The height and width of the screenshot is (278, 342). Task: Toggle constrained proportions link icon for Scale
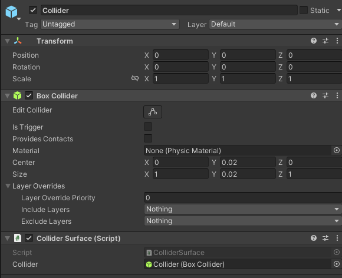pos(135,78)
